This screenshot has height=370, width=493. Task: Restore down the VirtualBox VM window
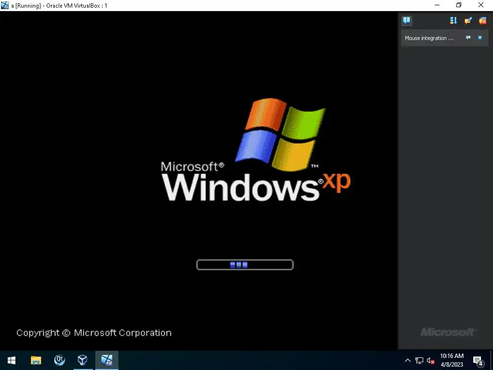pos(459,5)
